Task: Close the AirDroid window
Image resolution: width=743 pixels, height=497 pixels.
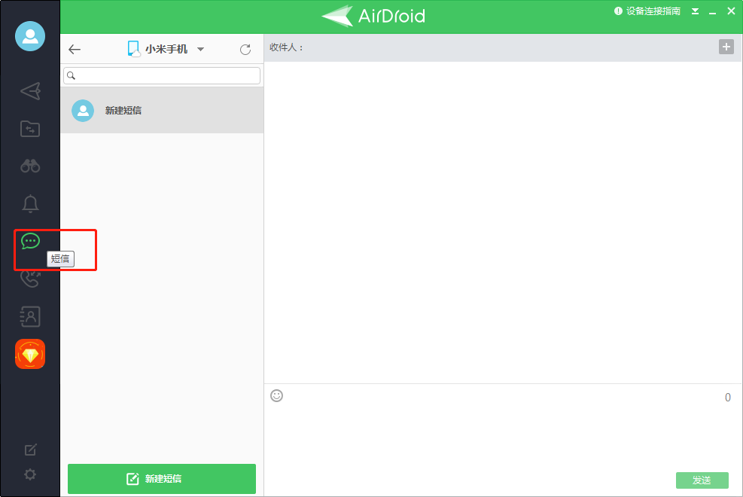Action: point(731,11)
